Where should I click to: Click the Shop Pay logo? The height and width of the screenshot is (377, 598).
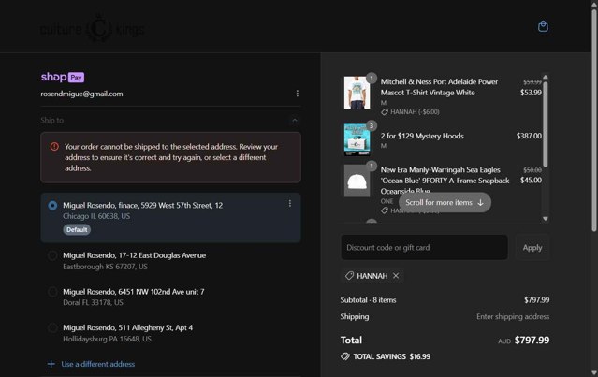coord(63,77)
